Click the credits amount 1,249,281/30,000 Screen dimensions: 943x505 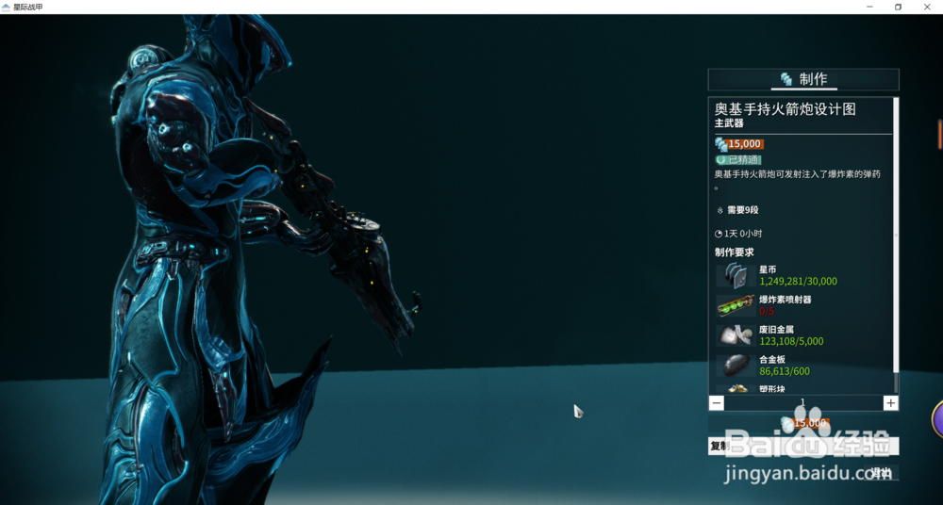[798, 282]
